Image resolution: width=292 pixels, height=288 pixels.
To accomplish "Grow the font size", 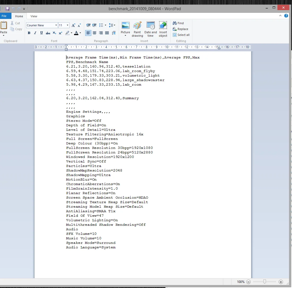I will 73,25.
